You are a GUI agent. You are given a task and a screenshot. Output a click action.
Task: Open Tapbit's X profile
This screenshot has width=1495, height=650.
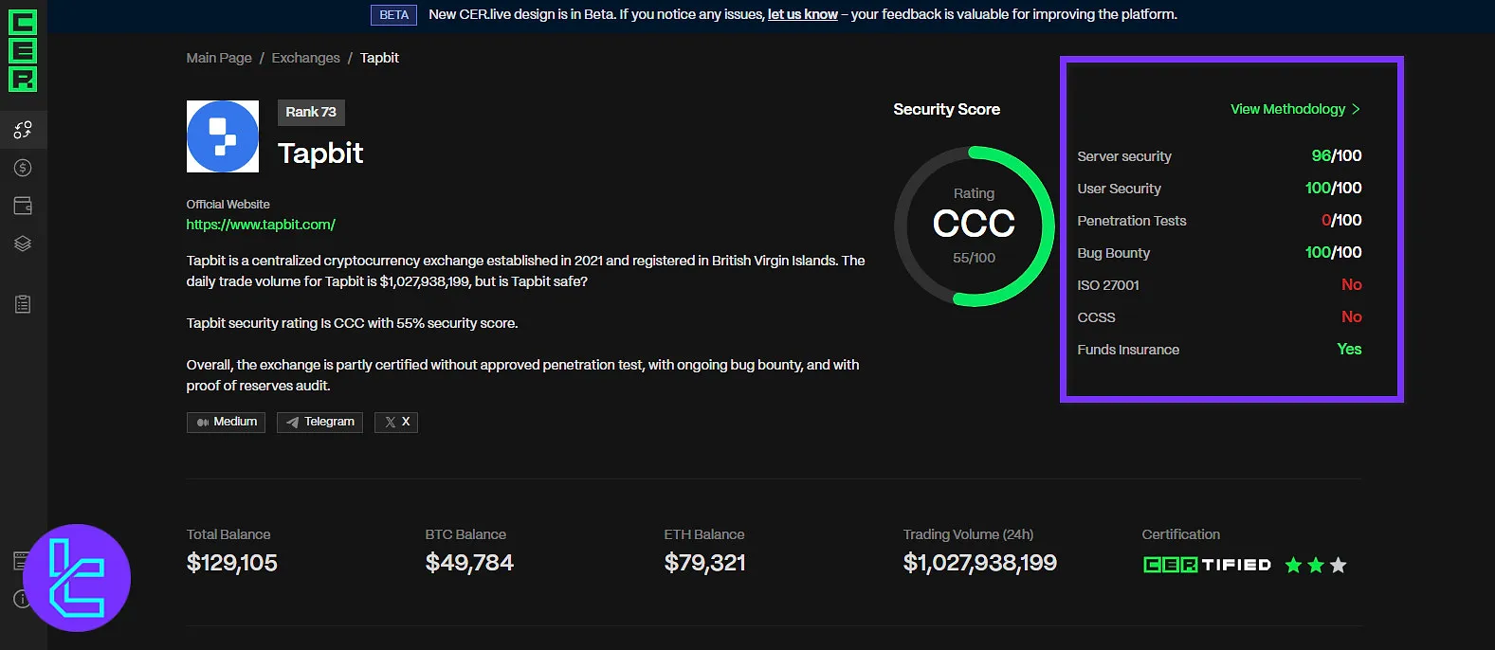click(396, 422)
